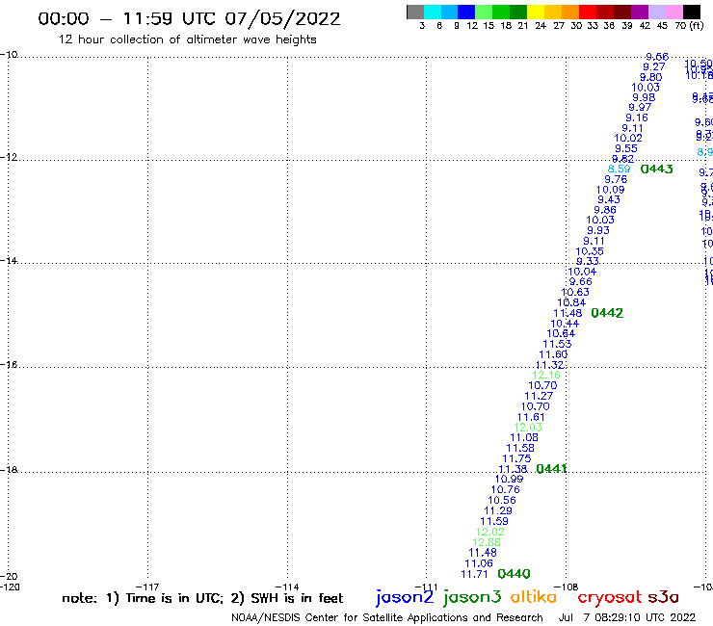Click the 9.80 wave height value
This screenshot has height=626, width=713.
651,77
